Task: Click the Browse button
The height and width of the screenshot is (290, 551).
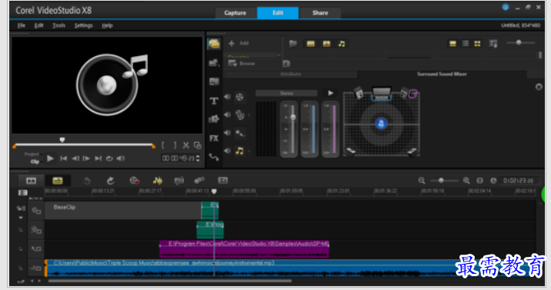Action: (242, 64)
